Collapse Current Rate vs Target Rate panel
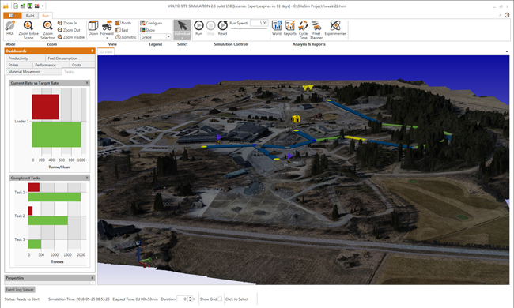 [87, 83]
